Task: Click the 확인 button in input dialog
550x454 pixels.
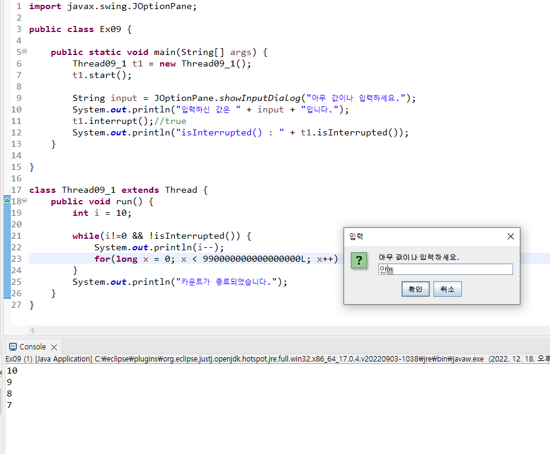Action: (415, 289)
